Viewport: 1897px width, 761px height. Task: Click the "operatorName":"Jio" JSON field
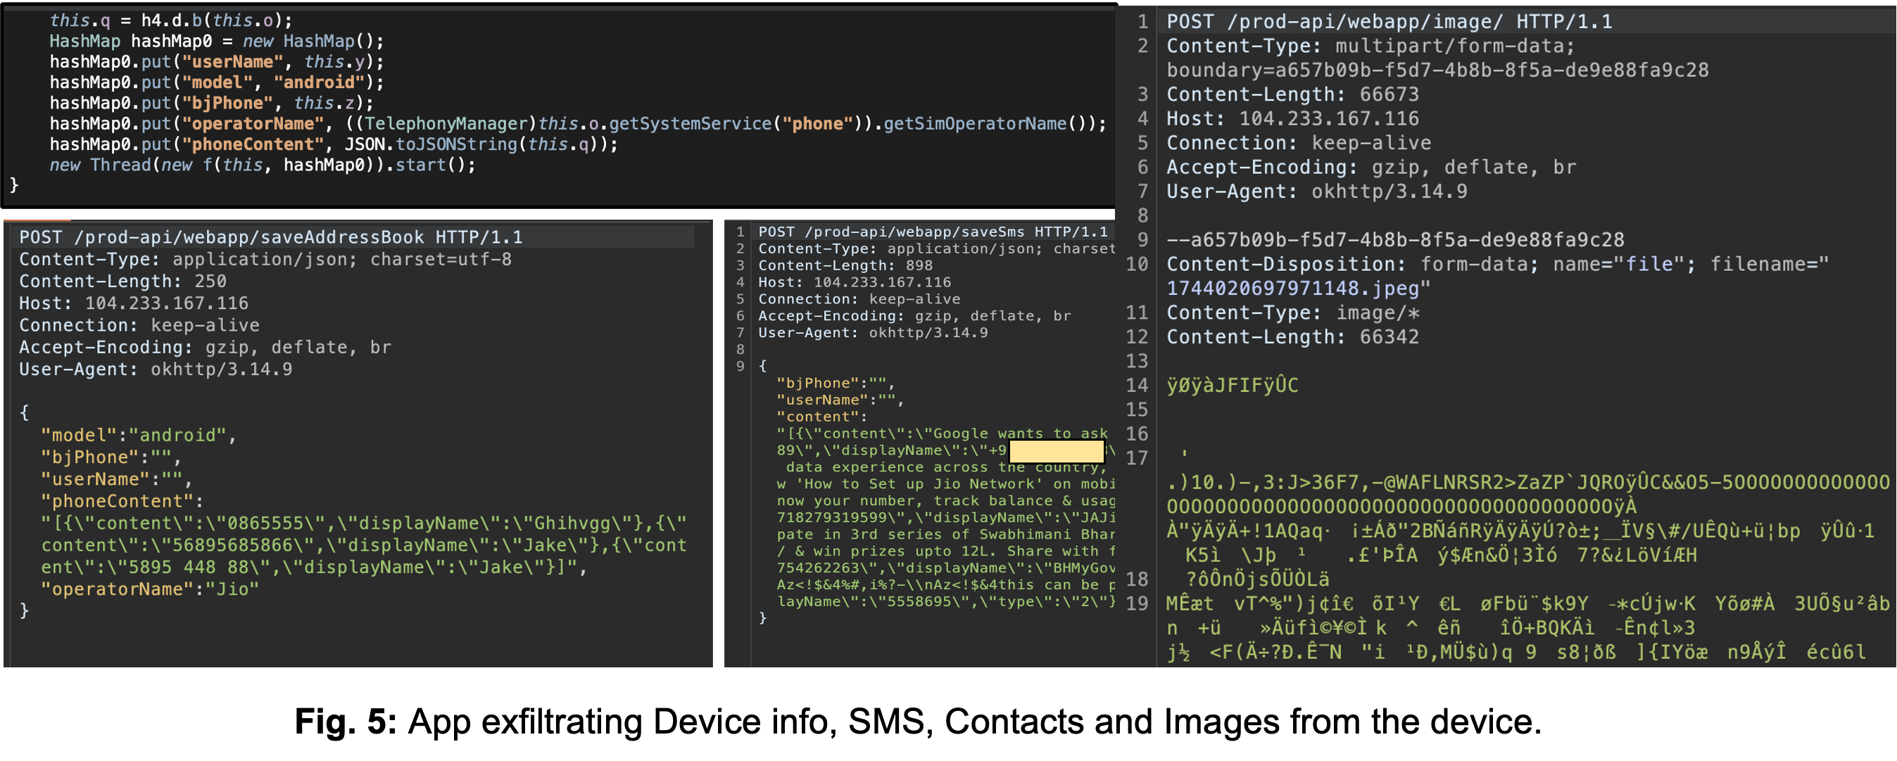150,589
